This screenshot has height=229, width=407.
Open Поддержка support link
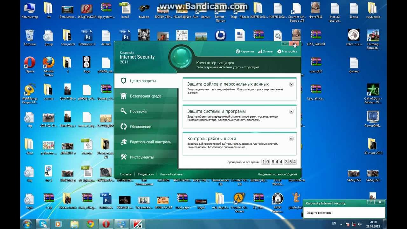click(146, 174)
